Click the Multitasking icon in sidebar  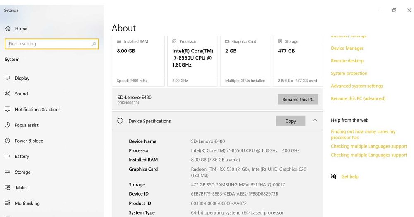tap(7, 203)
